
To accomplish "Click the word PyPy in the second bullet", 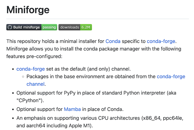I will coord(70,93).
